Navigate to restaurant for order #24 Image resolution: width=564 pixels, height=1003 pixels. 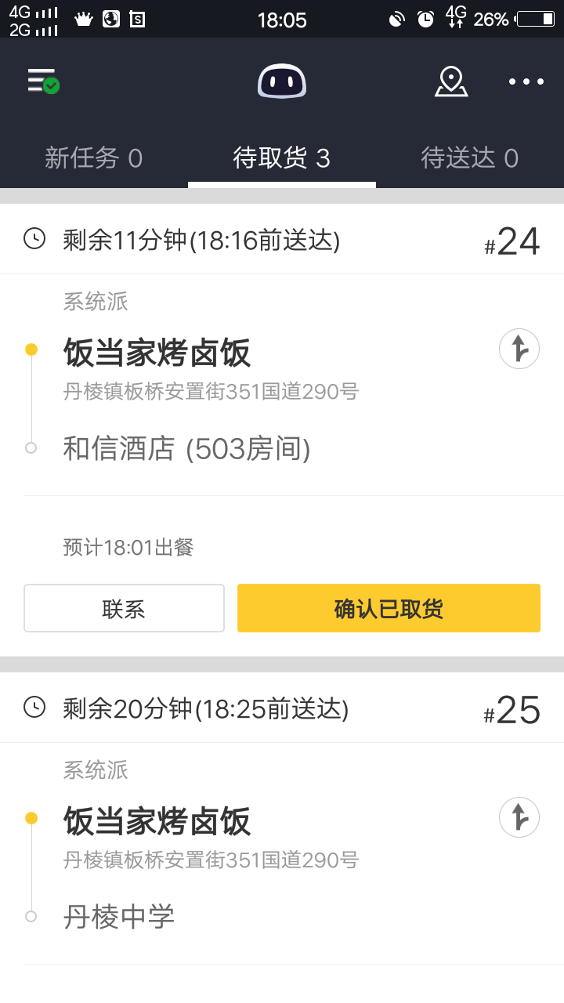tap(519, 349)
